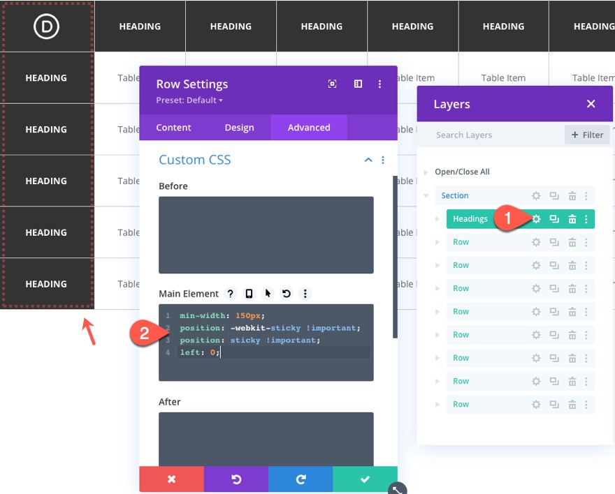Open Main Element field more options
The height and width of the screenshot is (494, 615).
click(305, 294)
